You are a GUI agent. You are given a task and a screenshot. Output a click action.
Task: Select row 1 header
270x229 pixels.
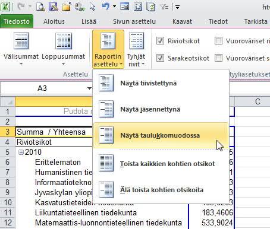click(8, 112)
